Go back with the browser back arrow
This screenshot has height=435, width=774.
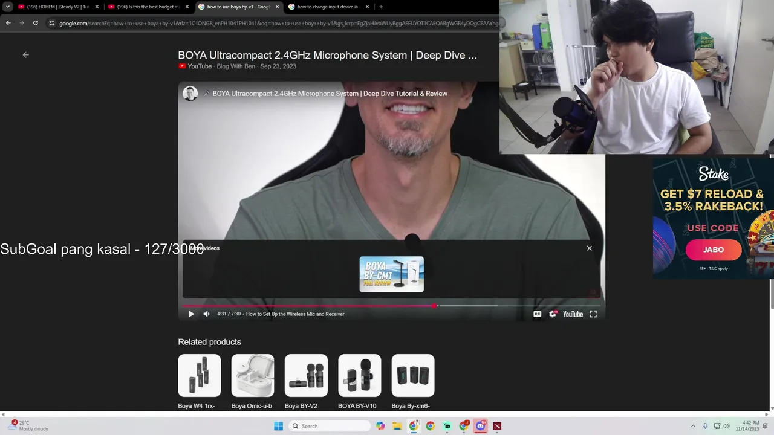pyautogui.click(x=8, y=23)
